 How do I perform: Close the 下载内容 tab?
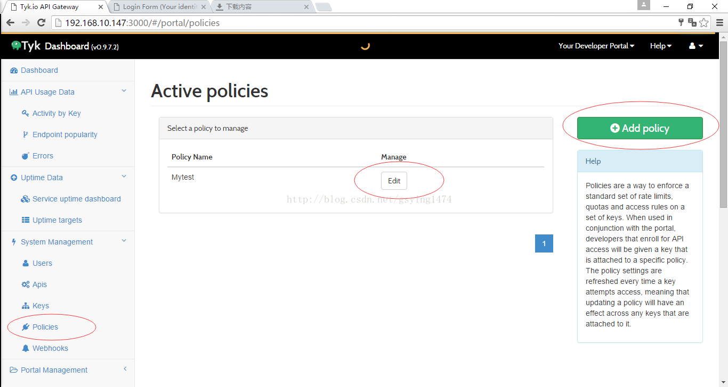pyautogui.click(x=306, y=7)
